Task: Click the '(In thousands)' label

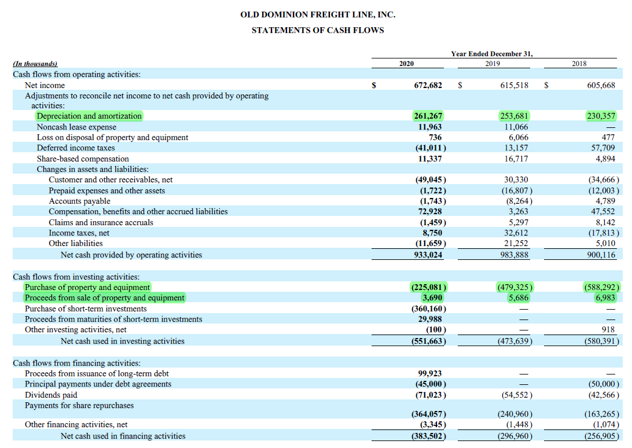Action: pos(35,64)
